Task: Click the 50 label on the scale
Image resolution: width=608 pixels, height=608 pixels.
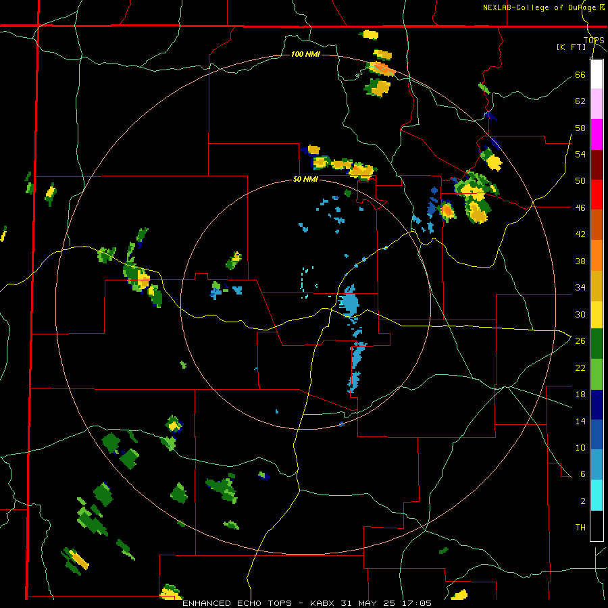Action: 580,181
